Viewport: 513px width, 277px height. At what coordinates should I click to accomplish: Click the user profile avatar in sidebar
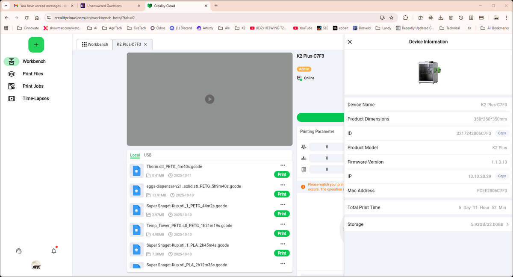(x=36, y=265)
